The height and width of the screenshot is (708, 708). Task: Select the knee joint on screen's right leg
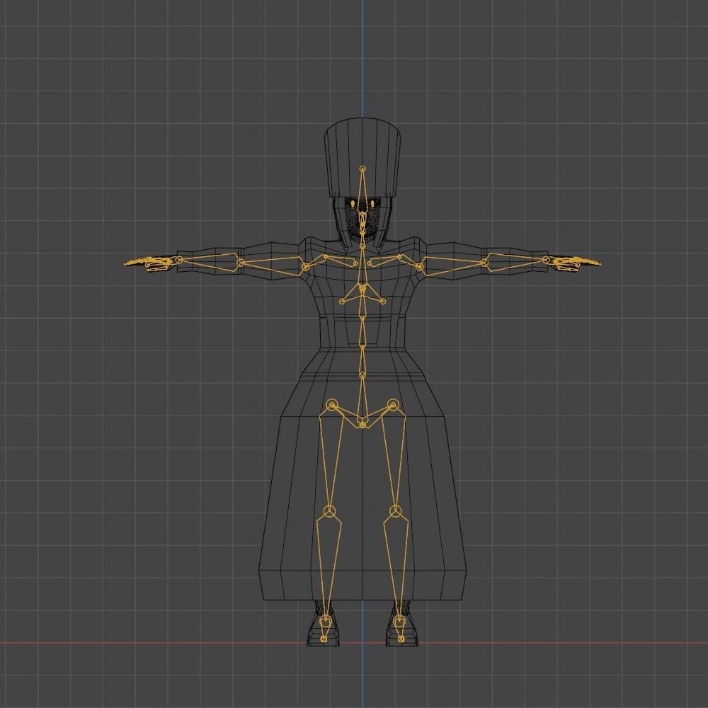[x=396, y=510]
